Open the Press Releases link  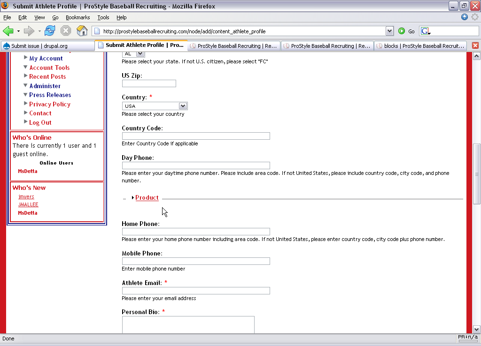coord(50,95)
